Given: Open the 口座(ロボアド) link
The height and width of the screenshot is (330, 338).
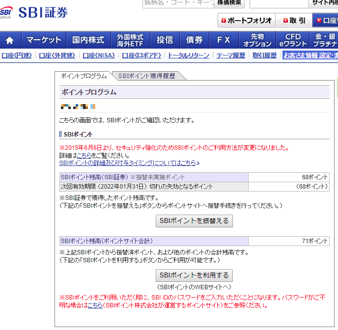Looking at the screenshot, I should 141,55.
